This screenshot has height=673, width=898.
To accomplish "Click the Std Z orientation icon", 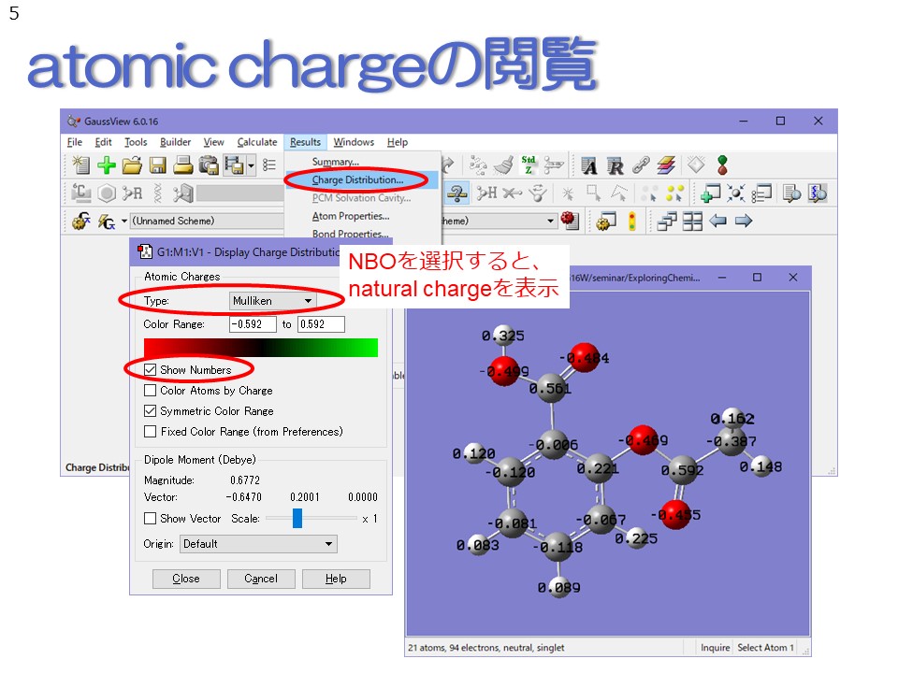I will [529, 165].
